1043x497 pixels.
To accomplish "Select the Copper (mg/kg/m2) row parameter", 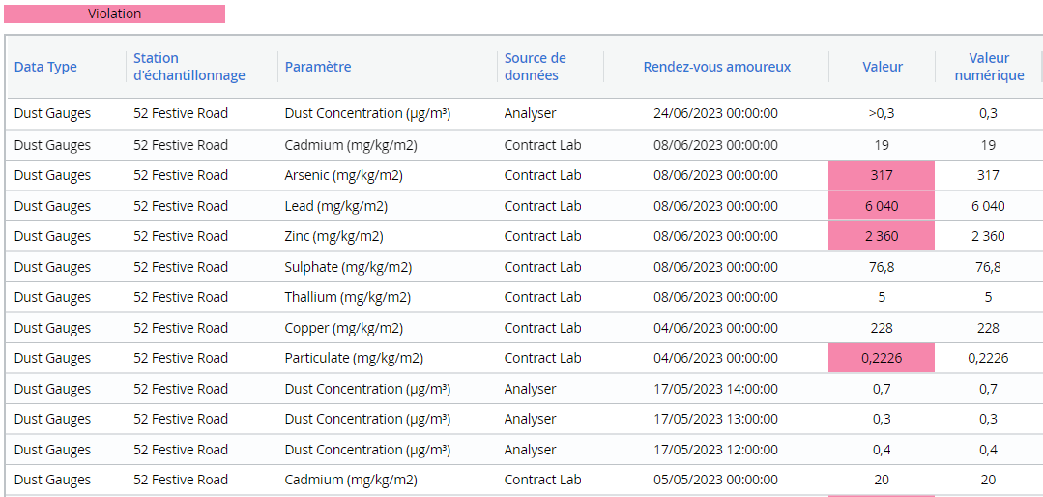I will tap(343, 328).
